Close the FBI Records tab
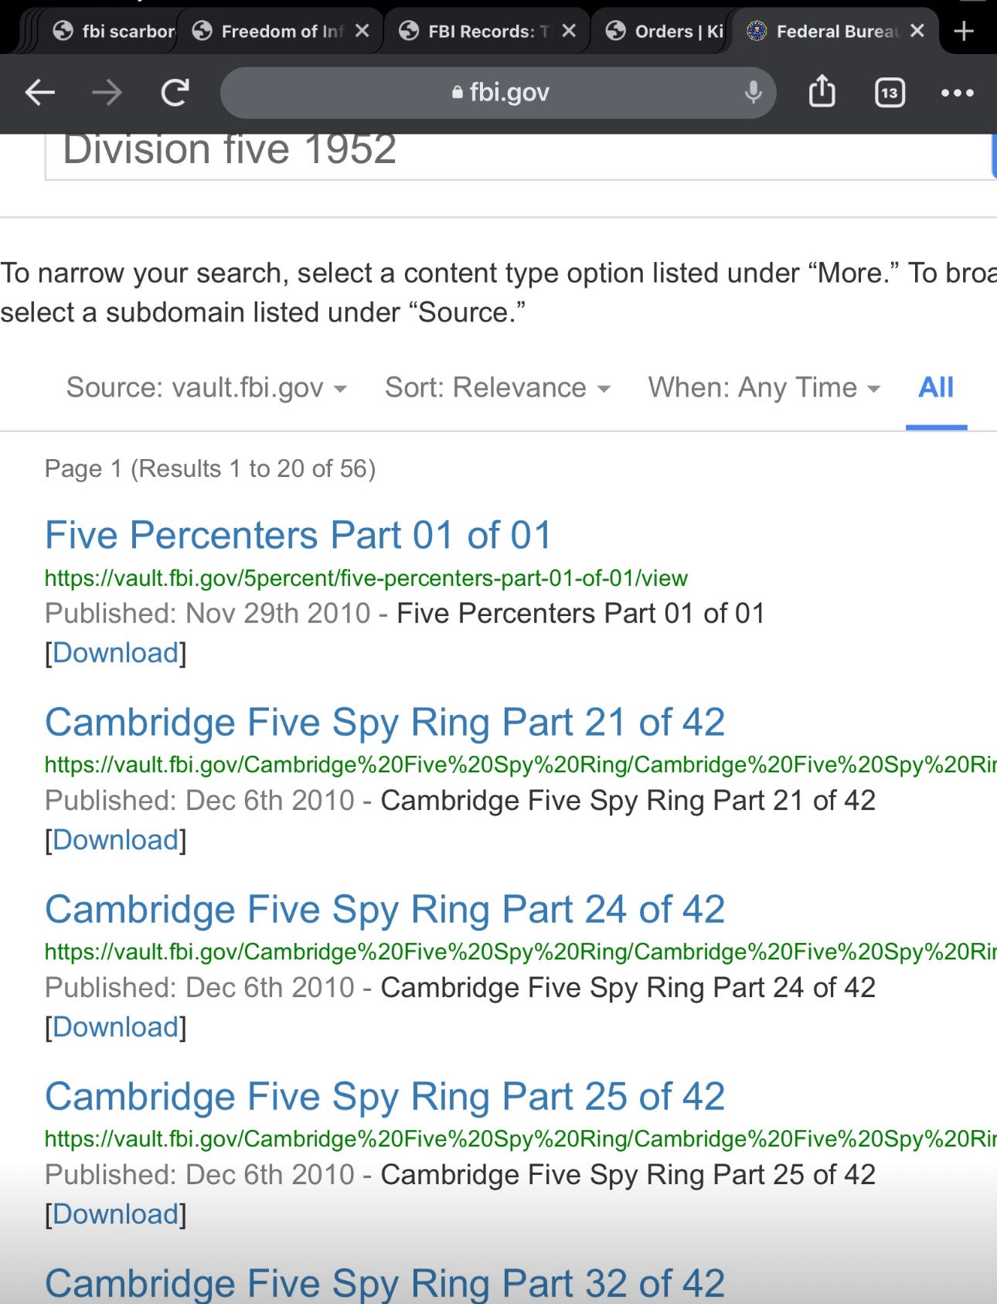997x1304 pixels. point(569,31)
